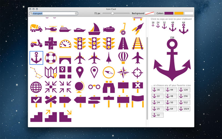
Task: Copy anchor at favorite size 1024
Action: [184, 109]
